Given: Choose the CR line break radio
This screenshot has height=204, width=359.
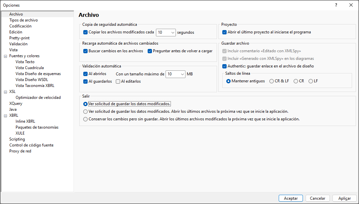Looking at the screenshot, I should [296, 81].
